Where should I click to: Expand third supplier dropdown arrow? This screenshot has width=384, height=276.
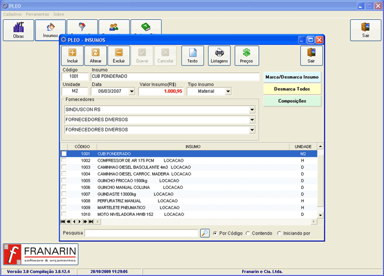(252, 130)
